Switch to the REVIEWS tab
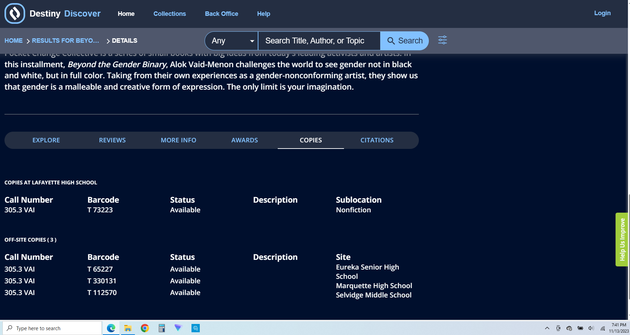 (x=112, y=140)
